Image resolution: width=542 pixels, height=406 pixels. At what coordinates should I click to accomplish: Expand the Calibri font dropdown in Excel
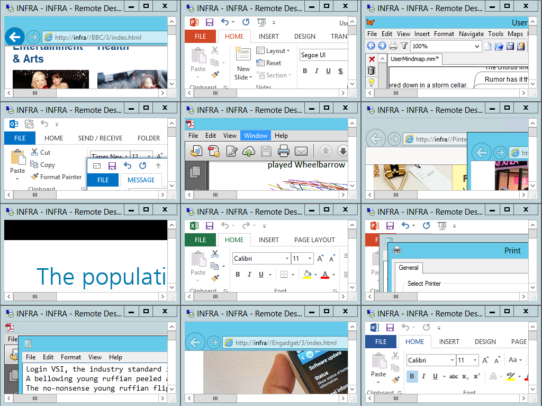pyautogui.click(x=287, y=259)
